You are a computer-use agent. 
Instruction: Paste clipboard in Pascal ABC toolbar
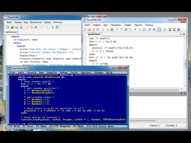pos(36,27)
